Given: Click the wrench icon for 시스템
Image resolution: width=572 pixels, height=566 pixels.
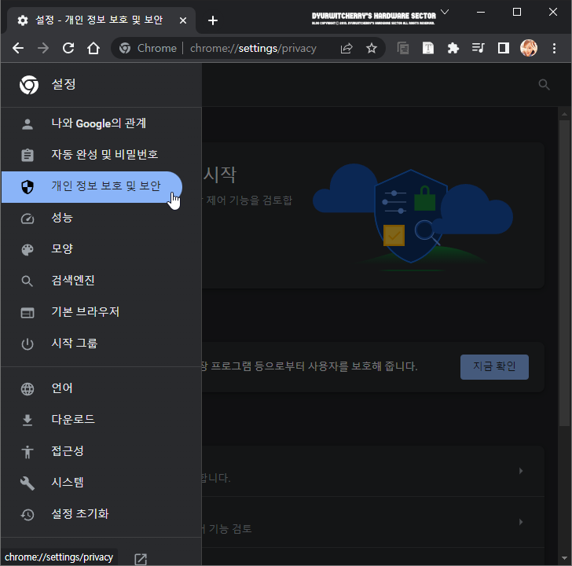Looking at the screenshot, I should (x=27, y=483).
